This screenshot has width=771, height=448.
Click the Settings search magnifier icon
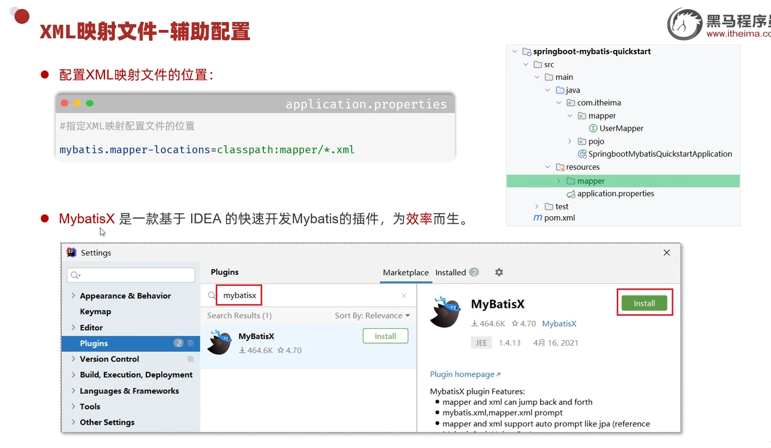point(75,275)
